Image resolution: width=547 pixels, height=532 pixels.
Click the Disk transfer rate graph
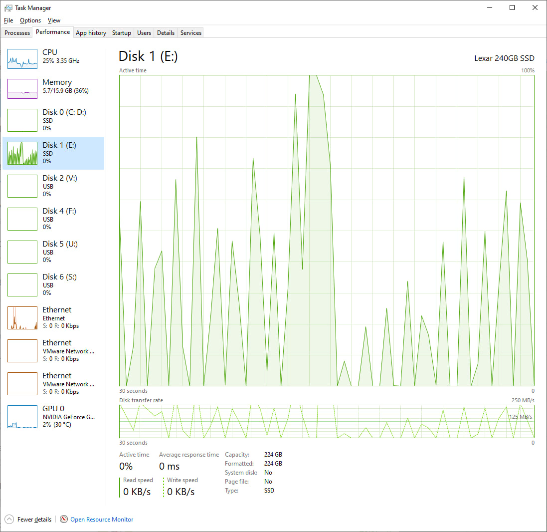coord(327,421)
